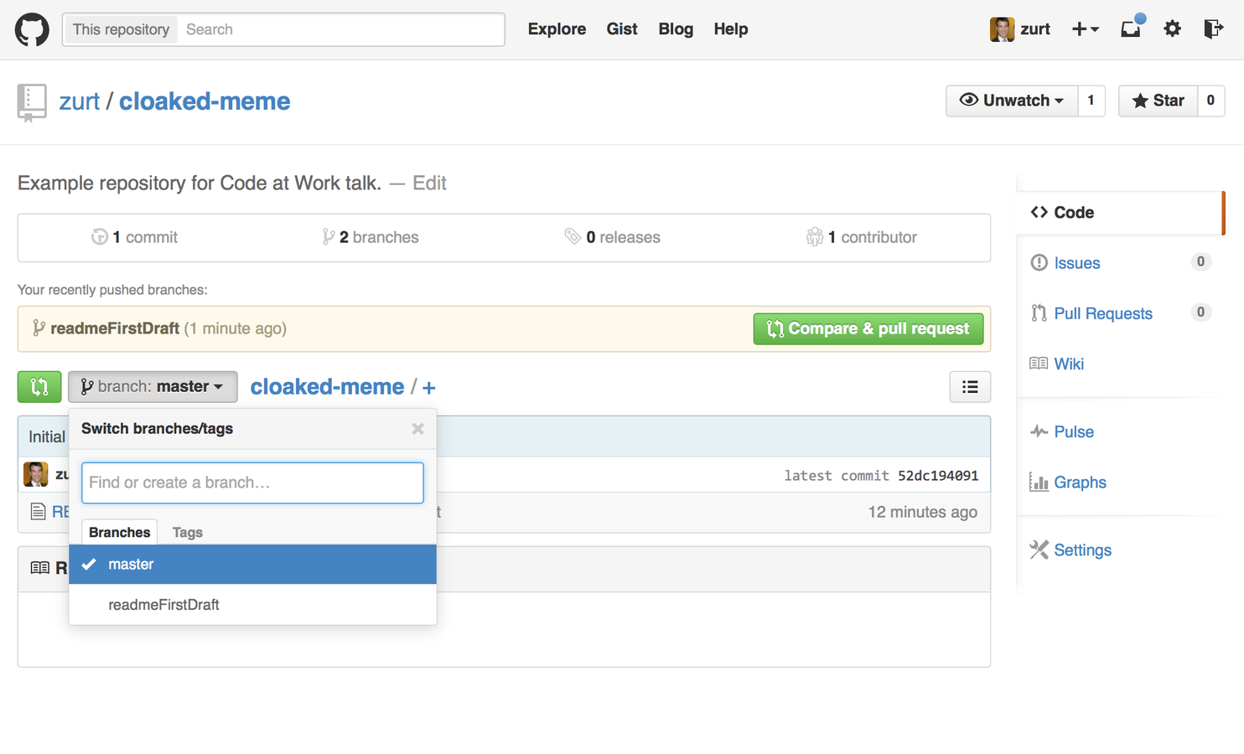The image size is (1244, 754).
Task: Click the green compare and review icon button
Action: (x=39, y=387)
